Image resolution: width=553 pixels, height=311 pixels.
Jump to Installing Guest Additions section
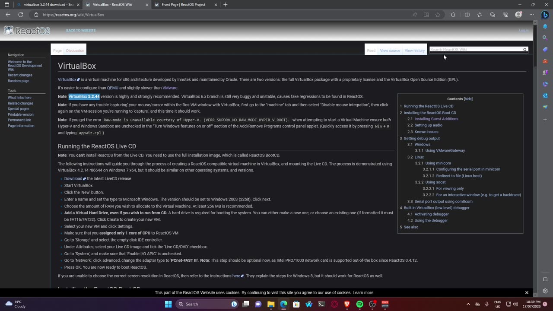(436, 119)
